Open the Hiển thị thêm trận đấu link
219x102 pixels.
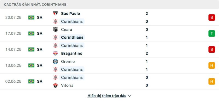click(x=107, y=96)
